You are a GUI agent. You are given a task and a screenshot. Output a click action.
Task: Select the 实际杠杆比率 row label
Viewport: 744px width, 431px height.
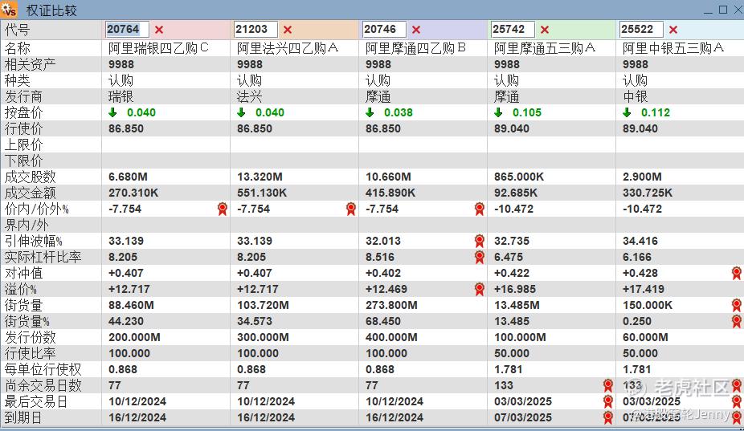coord(43,257)
